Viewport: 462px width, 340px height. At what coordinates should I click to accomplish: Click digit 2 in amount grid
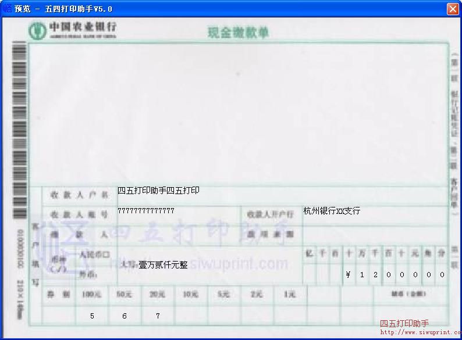click(375, 275)
